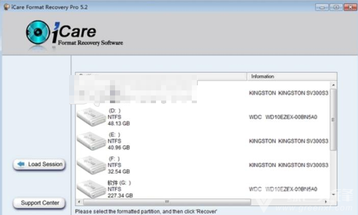Click KINGSTON info in the first row
The width and height of the screenshot is (358, 215).
click(x=288, y=93)
